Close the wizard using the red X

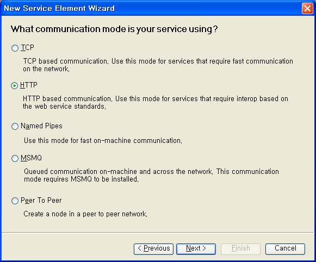(307, 9)
